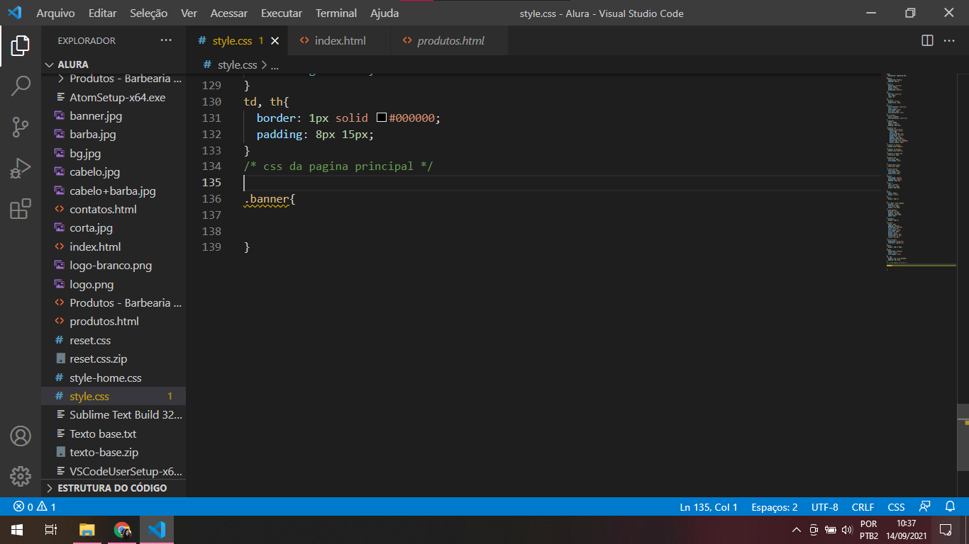The width and height of the screenshot is (969, 544).
Task: Open cabelo+barba.jpg in the explorer
Action: point(113,191)
